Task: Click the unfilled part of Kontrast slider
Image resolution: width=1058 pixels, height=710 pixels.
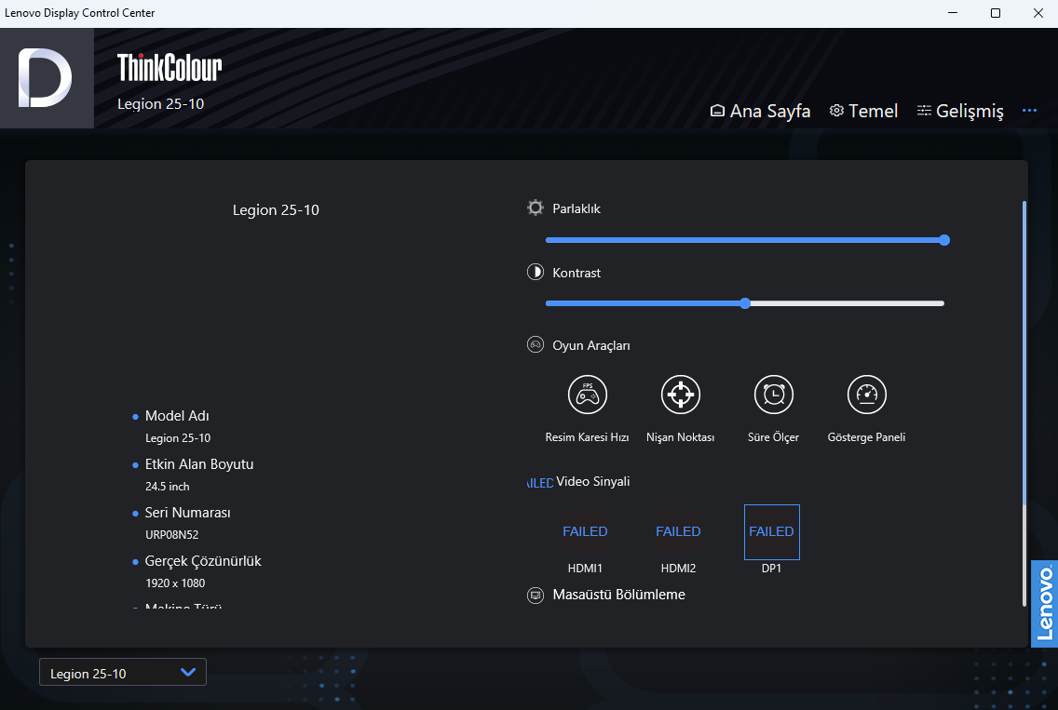Action: (847, 303)
